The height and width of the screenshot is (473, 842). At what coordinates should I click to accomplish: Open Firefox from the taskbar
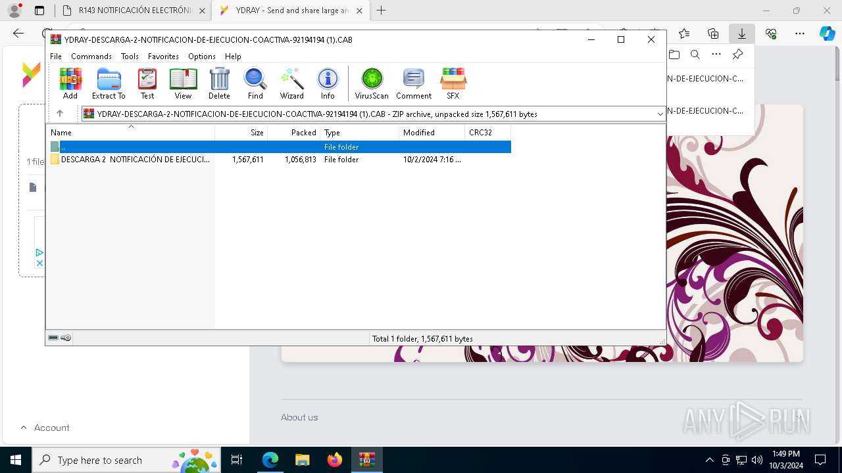pyautogui.click(x=335, y=460)
